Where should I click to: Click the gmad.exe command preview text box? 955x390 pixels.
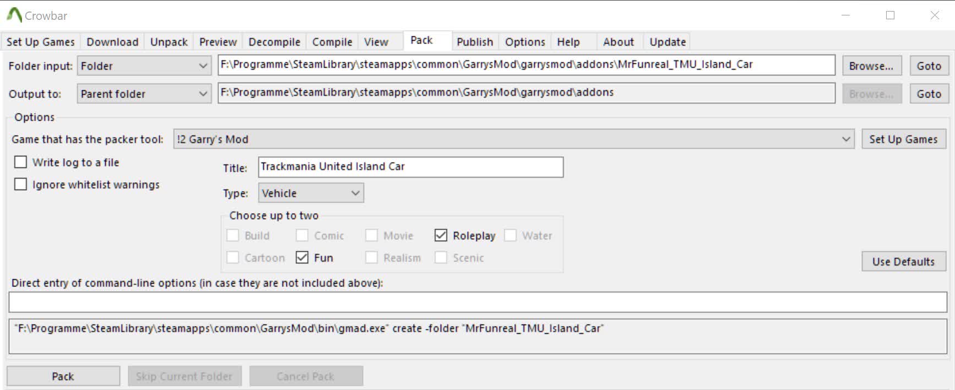coord(477,336)
